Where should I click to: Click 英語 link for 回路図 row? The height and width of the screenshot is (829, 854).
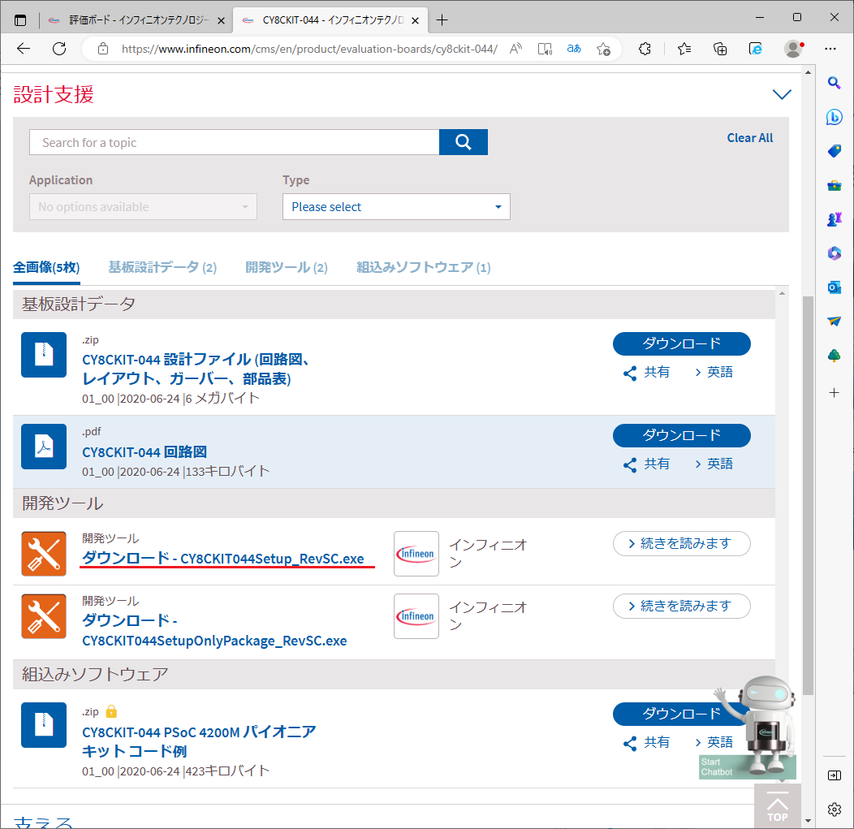[714, 464]
